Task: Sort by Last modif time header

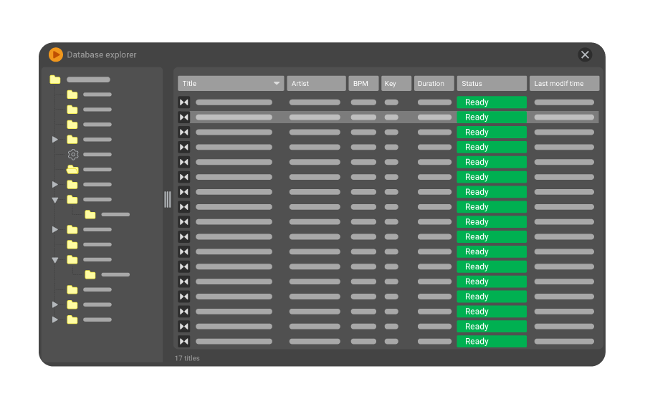Action: coord(565,83)
